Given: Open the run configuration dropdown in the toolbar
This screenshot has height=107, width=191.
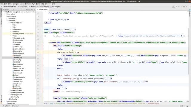Looking at the screenshot, I should 174,7.
